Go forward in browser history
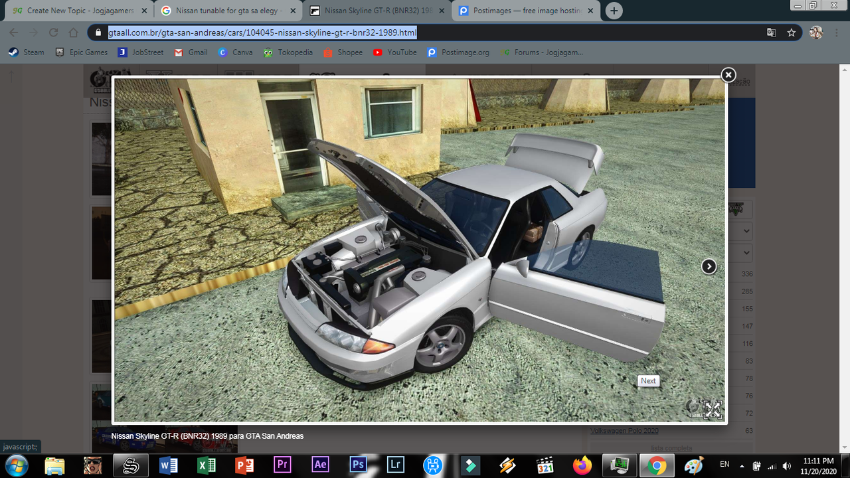Image resolution: width=850 pixels, height=478 pixels. click(x=34, y=33)
